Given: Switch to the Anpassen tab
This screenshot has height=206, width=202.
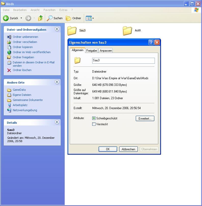Looking at the screenshot, I should (106, 51).
